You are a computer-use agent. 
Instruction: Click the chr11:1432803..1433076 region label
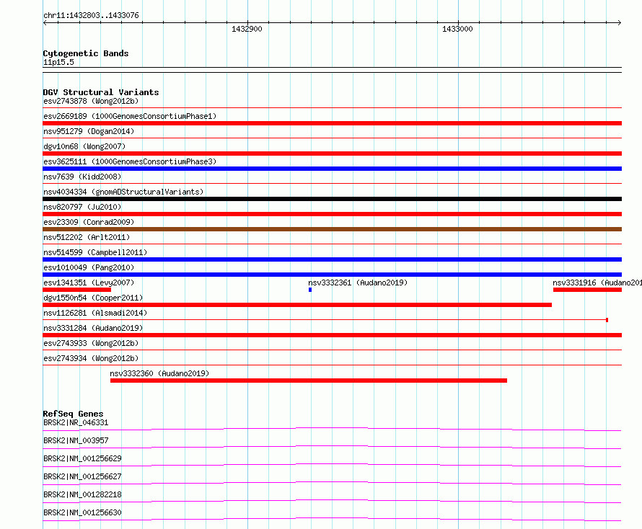91,15
